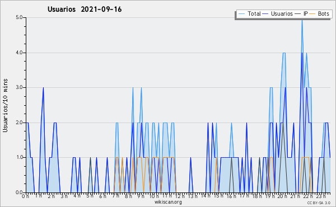Screen dimensions: 336x207
Task: Click the orange Bots legend line
Action: (x=312, y=13)
